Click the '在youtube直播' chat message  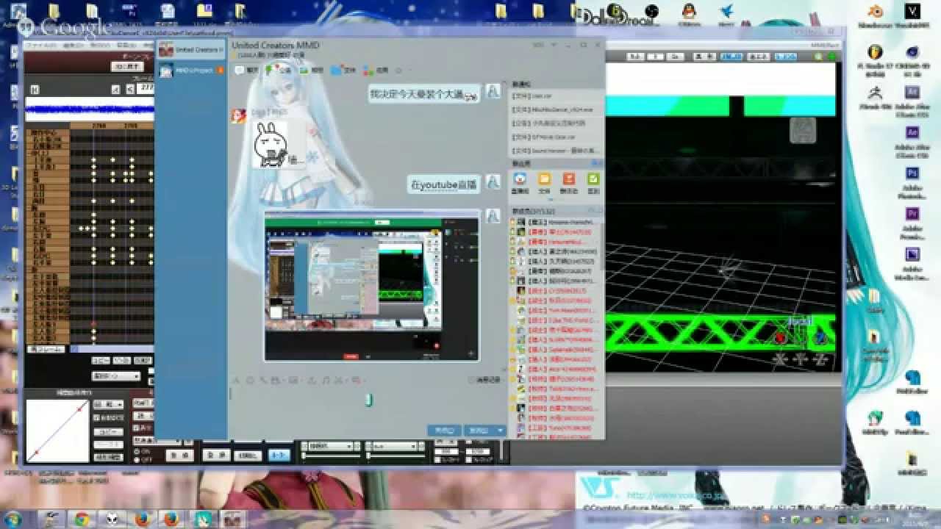[x=444, y=185]
